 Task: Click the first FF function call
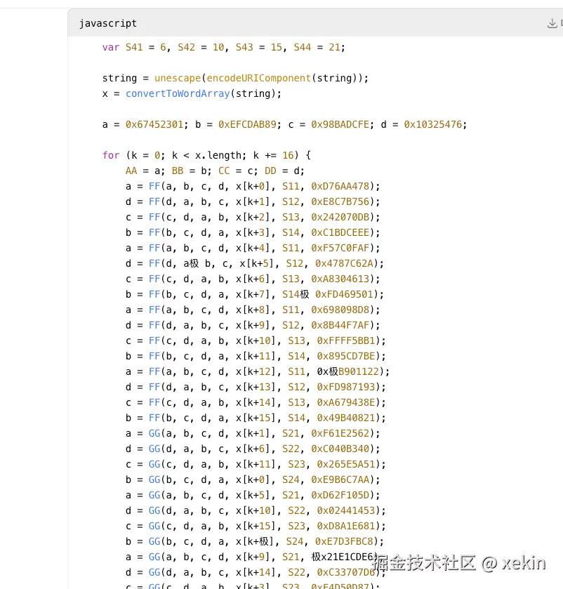(154, 186)
